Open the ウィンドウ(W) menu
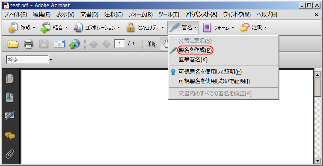This screenshot has height=166, width=323. click(237, 14)
